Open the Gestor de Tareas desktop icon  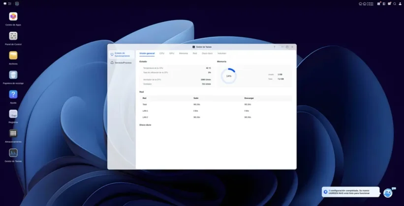tap(13, 153)
